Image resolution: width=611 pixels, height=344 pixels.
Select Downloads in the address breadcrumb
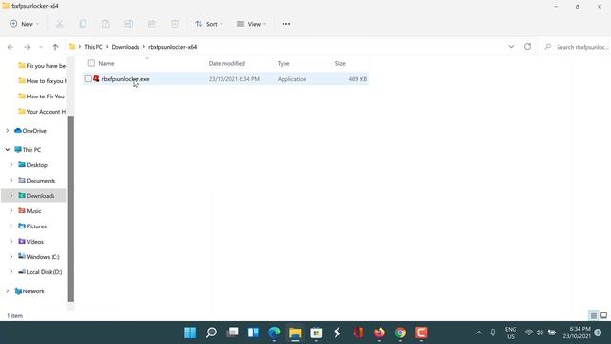[125, 47]
